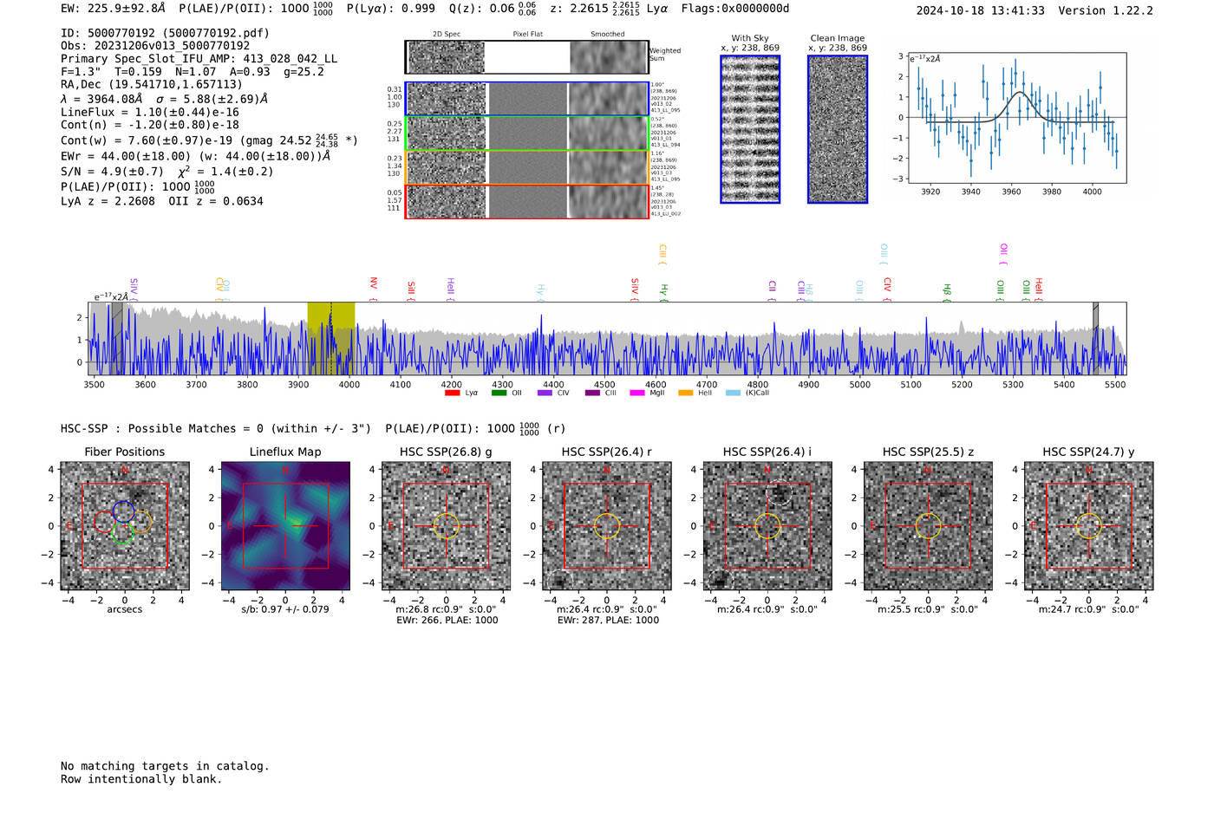Viewport: 1214px width, 826px height.
Task: Select the green-bordered fiber 2D spec row
Action: point(527,133)
